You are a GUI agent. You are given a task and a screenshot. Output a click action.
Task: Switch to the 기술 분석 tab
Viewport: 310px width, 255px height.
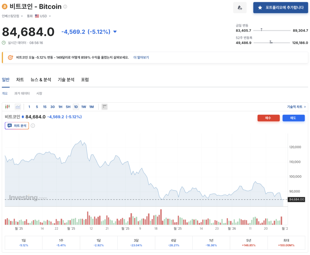(x=66, y=80)
